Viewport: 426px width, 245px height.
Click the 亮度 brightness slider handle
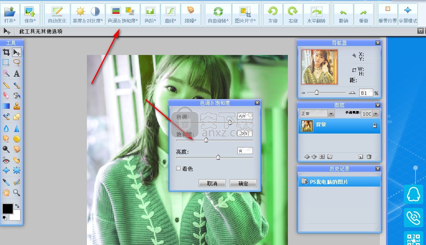218,157
